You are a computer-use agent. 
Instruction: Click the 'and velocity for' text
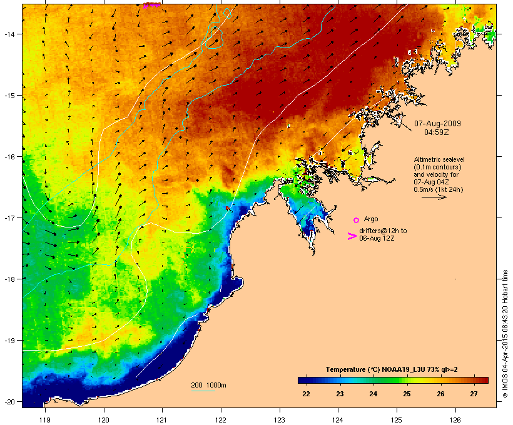point(436,174)
